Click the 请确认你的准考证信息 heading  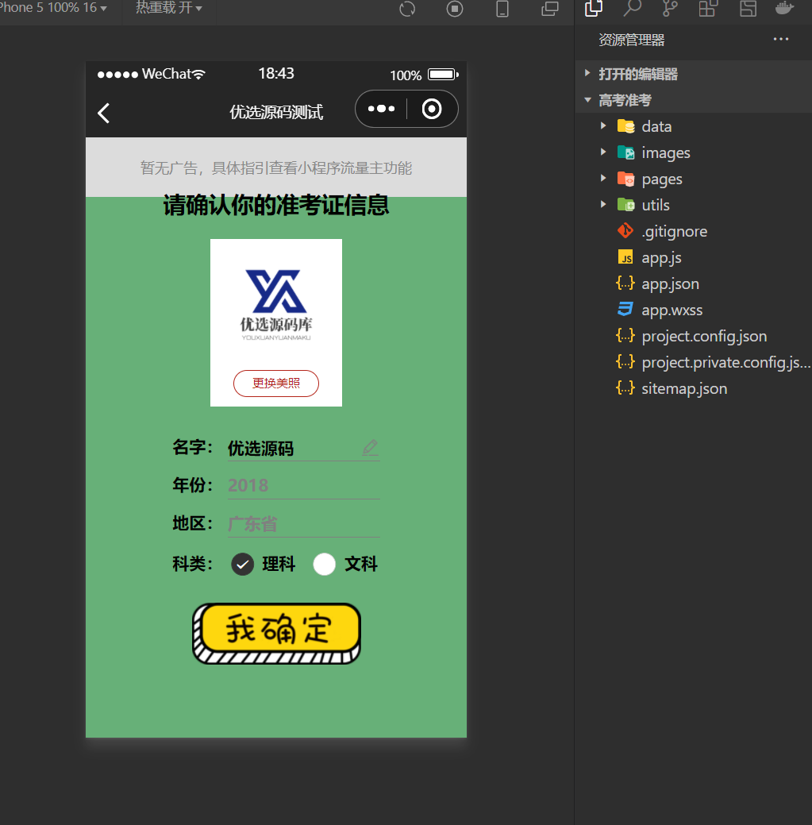tap(276, 205)
